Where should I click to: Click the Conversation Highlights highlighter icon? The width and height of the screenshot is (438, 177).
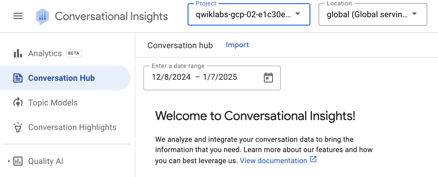pos(18,127)
